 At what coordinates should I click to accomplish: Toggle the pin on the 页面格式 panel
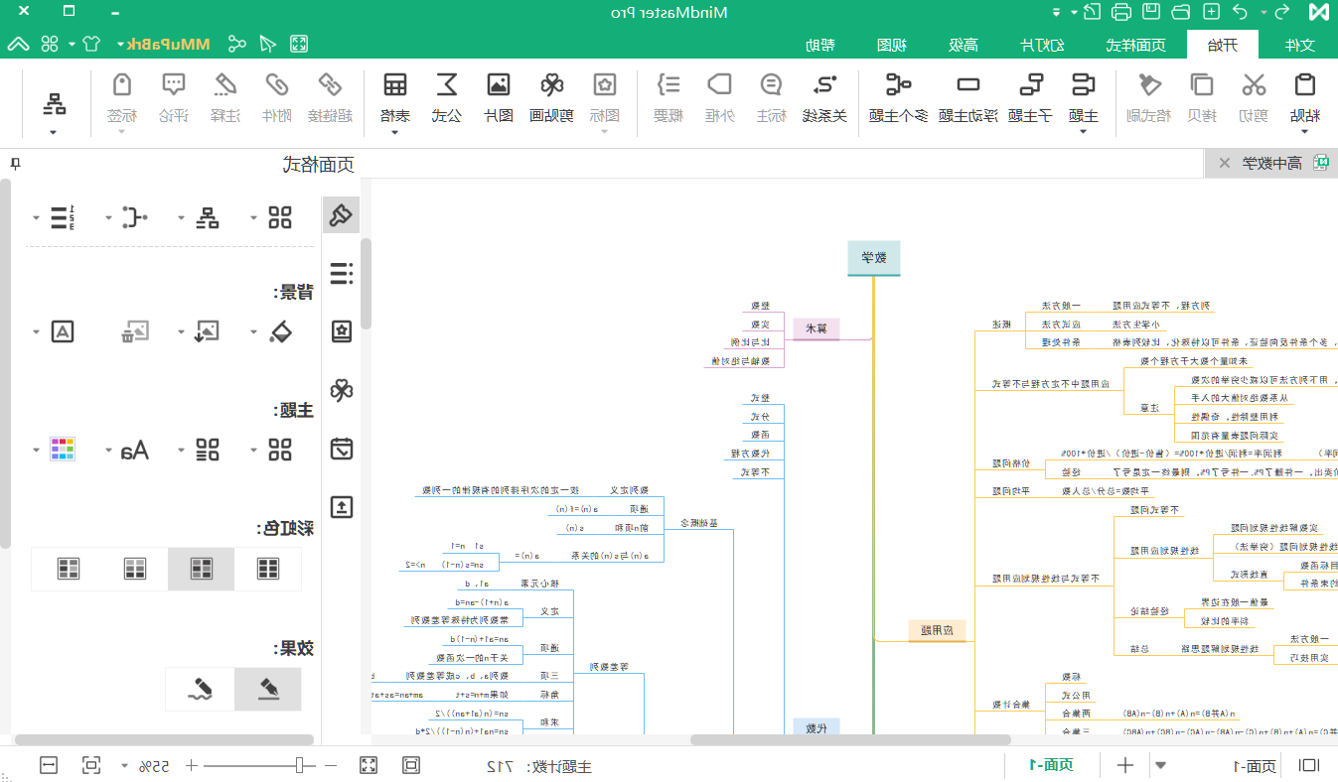coord(14,164)
